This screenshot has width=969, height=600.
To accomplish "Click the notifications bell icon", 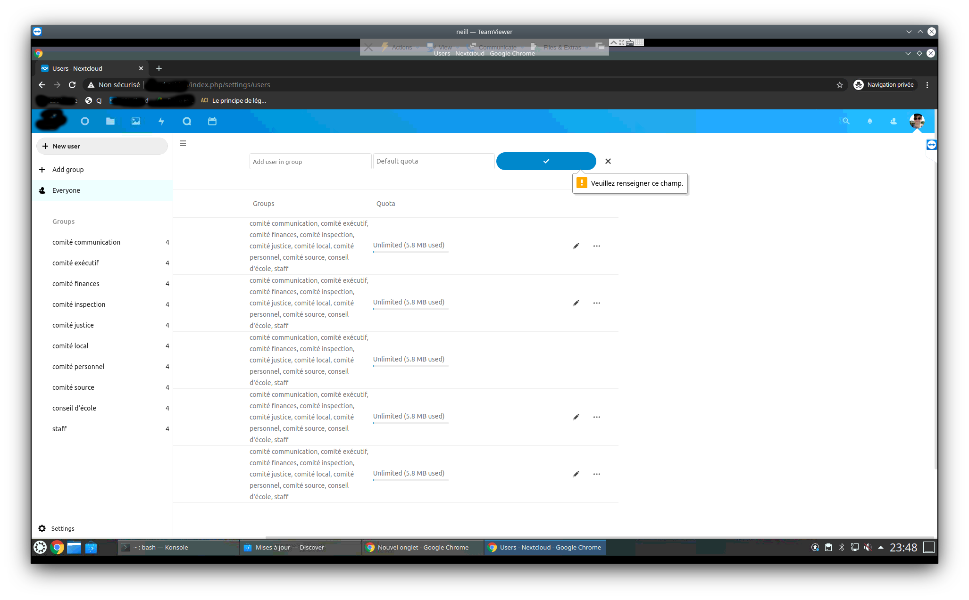I will coord(870,121).
